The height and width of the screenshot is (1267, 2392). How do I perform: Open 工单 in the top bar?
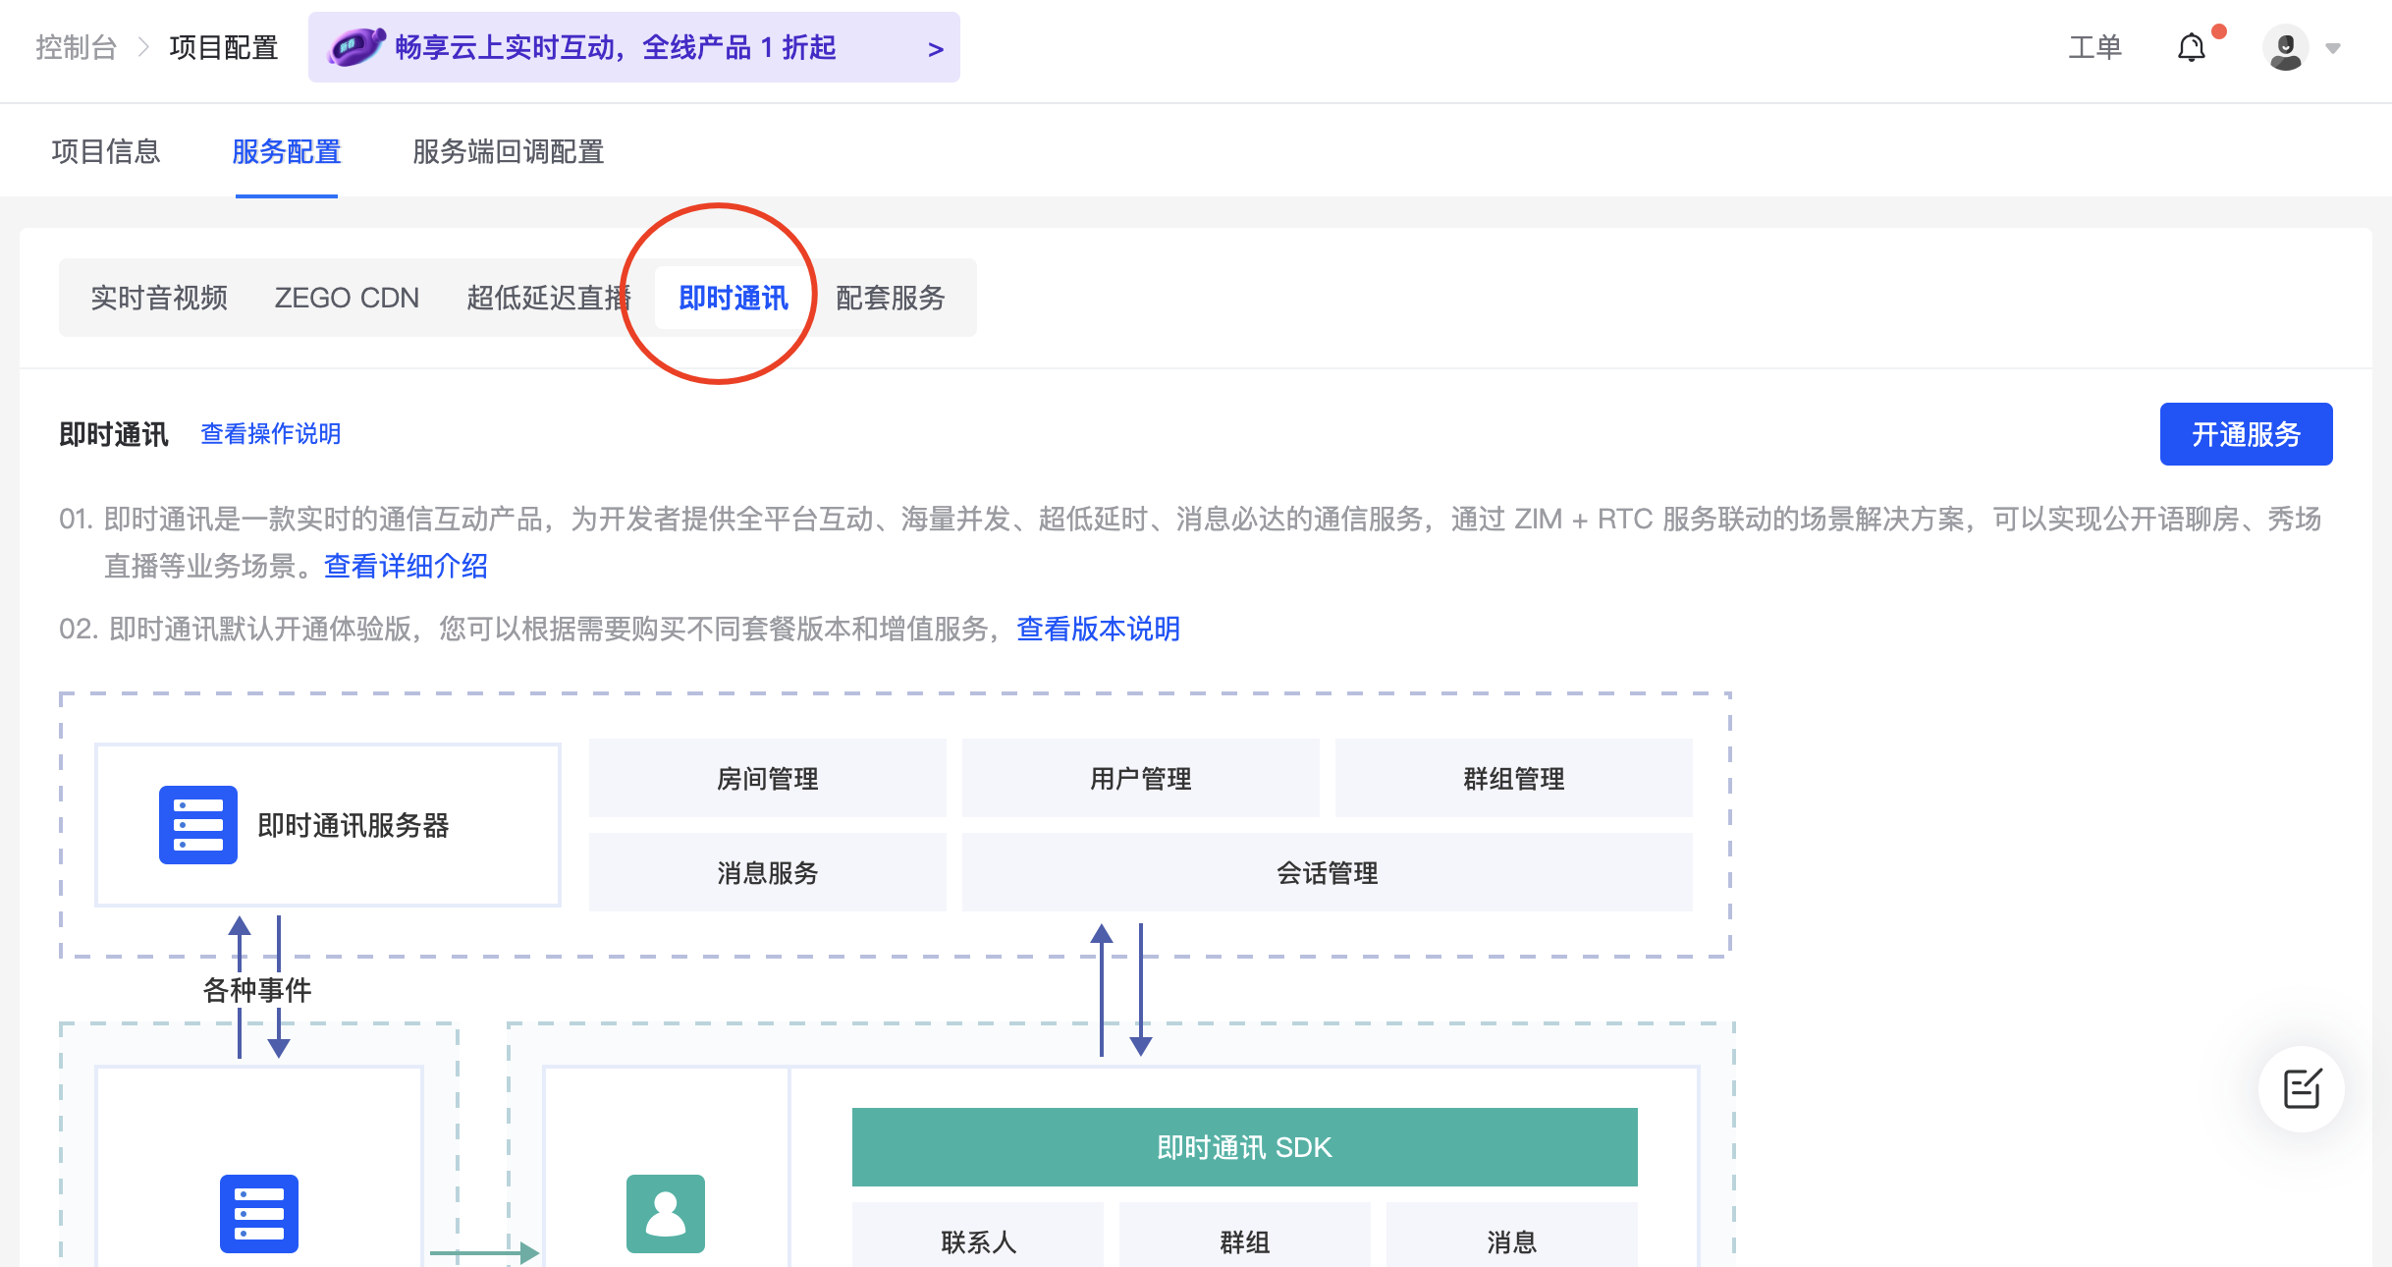click(x=2094, y=47)
